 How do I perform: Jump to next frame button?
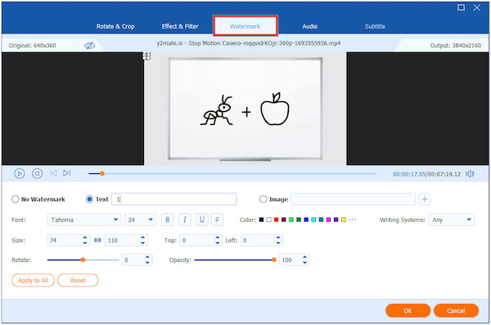67,173
